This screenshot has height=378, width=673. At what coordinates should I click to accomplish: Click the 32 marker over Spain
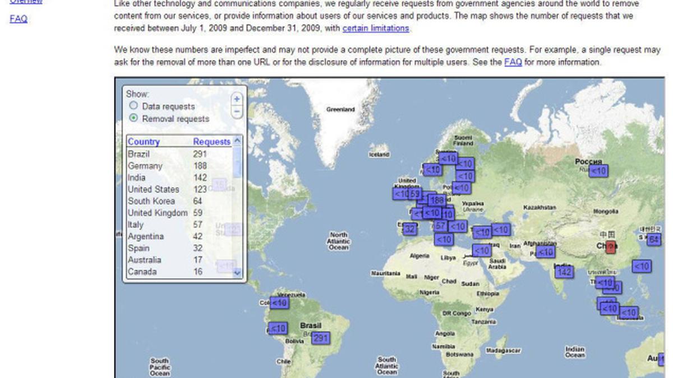point(410,228)
